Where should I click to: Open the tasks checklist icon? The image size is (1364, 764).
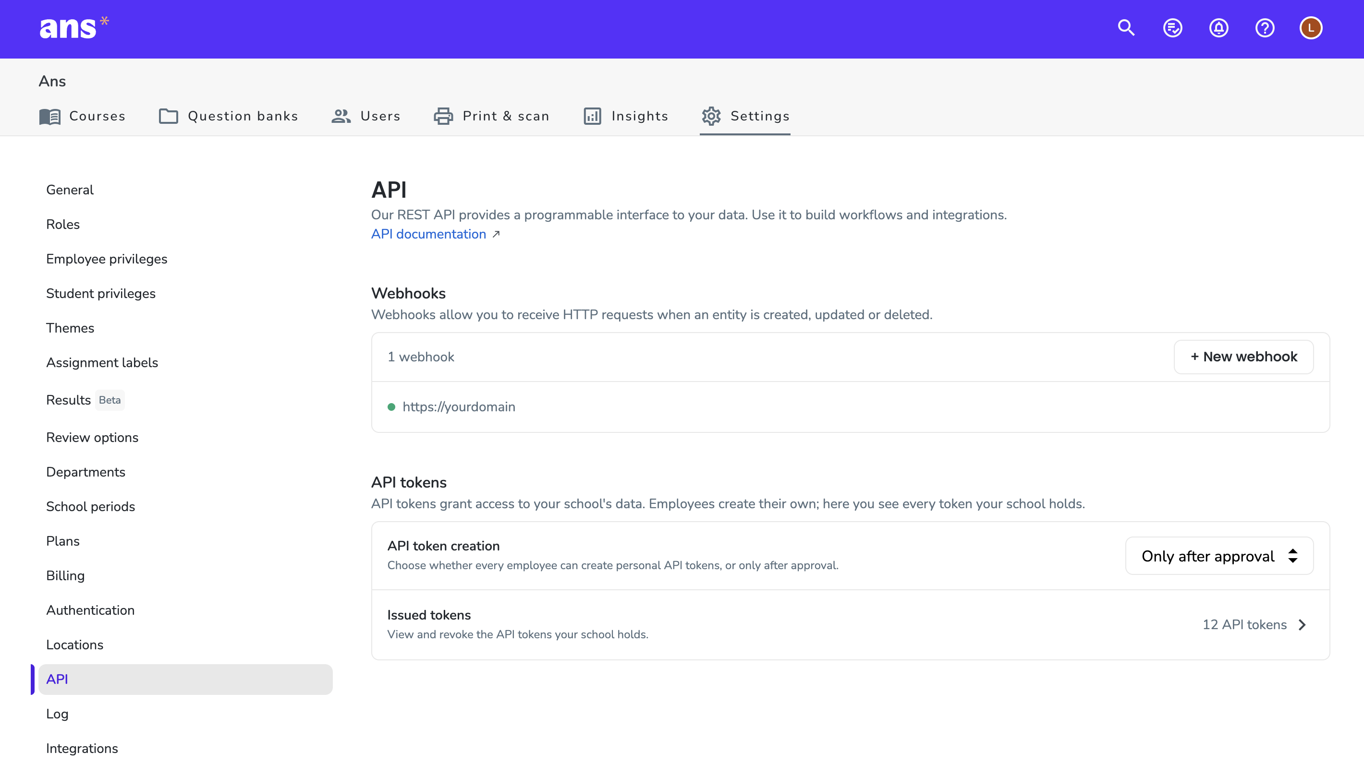1172,27
